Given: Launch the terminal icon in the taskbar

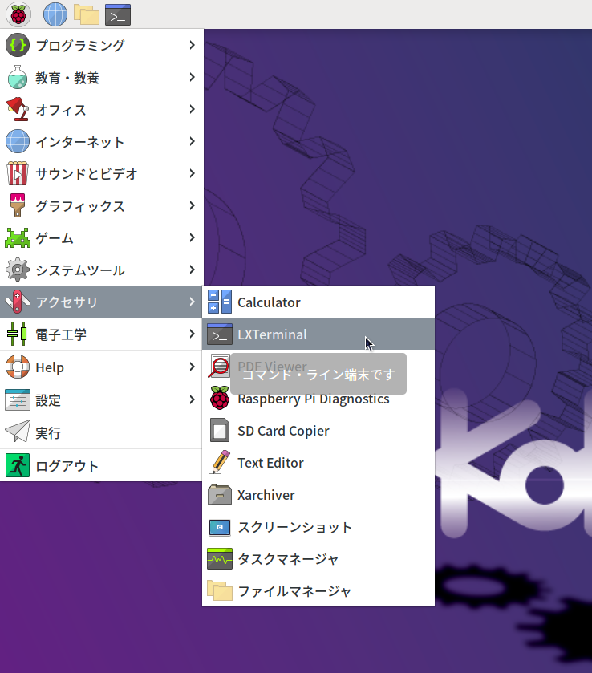Looking at the screenshot, I should click(x=118, y=14).
